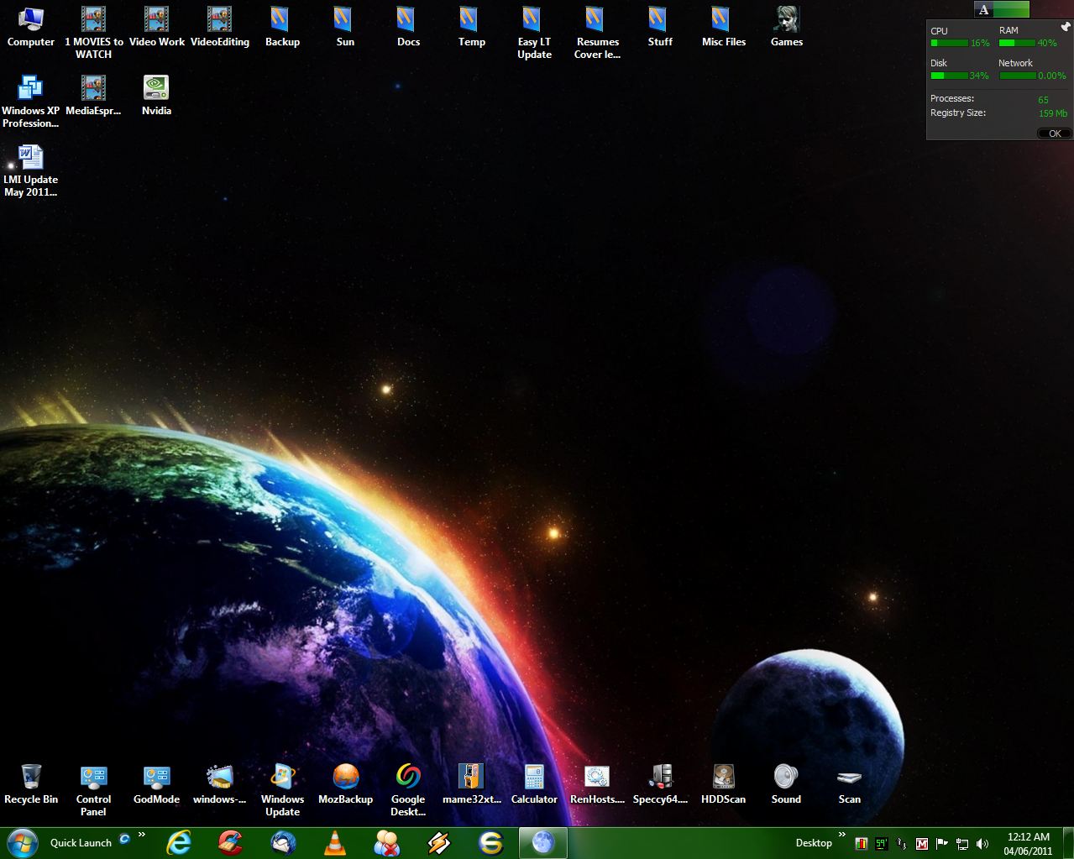
Task: Open the volume speaker tray icon
Action: (982, 844)
